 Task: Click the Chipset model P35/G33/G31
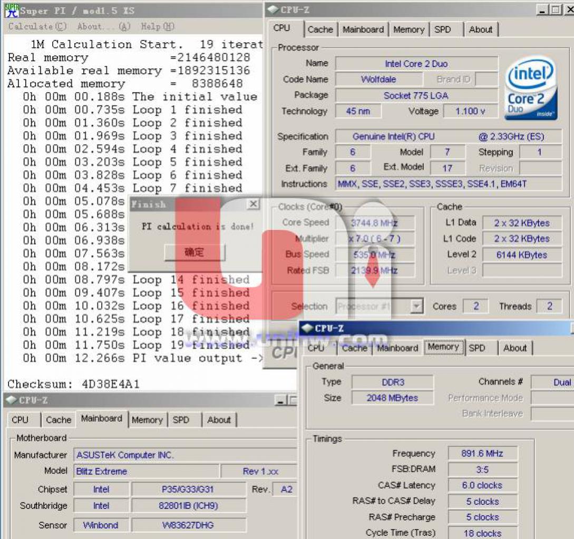188,490
